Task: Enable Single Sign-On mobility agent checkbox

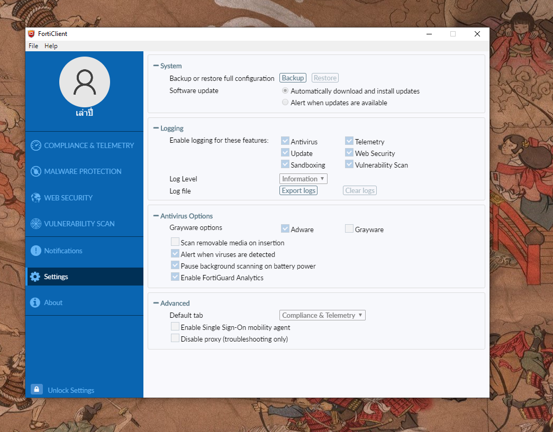Action: point(175,326)
